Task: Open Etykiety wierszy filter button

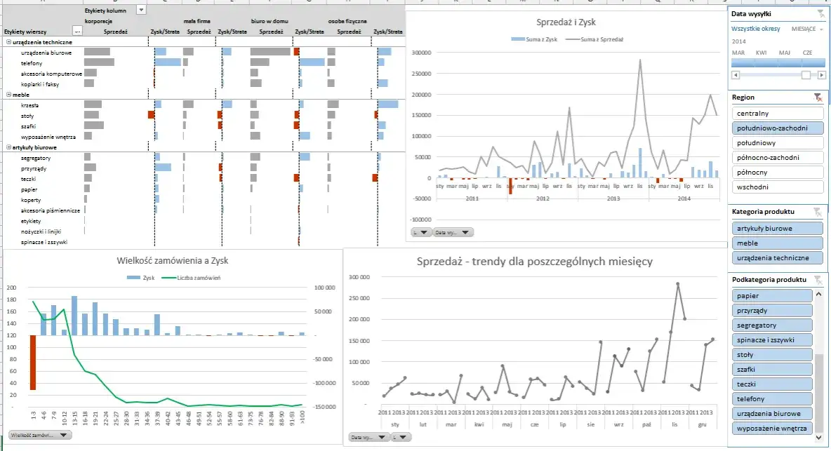Action: 77,31
